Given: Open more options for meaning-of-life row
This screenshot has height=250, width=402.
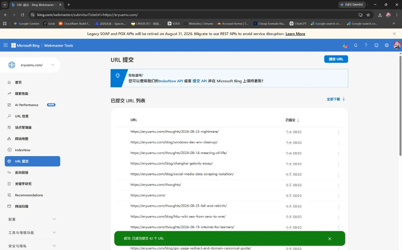Looking at the screenshot, I should [x=339, y=154].
